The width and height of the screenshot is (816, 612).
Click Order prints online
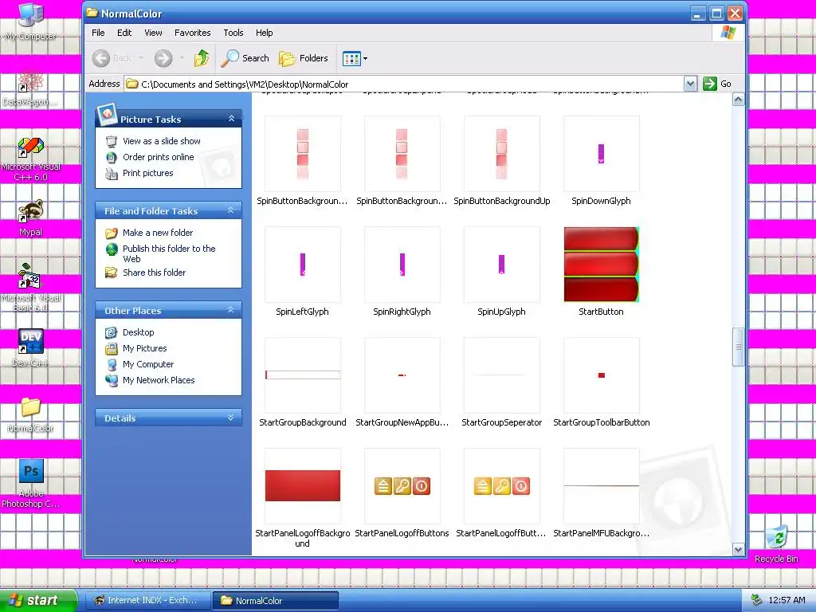(159, 157)
